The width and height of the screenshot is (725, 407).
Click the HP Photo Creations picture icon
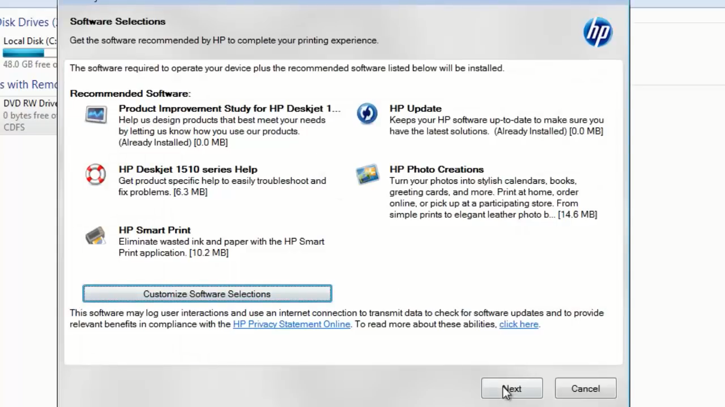[367, 174]
